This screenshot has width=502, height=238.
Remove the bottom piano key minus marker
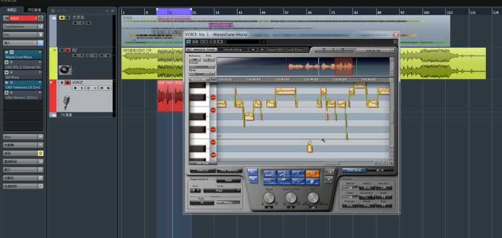(x=213, y=155)
